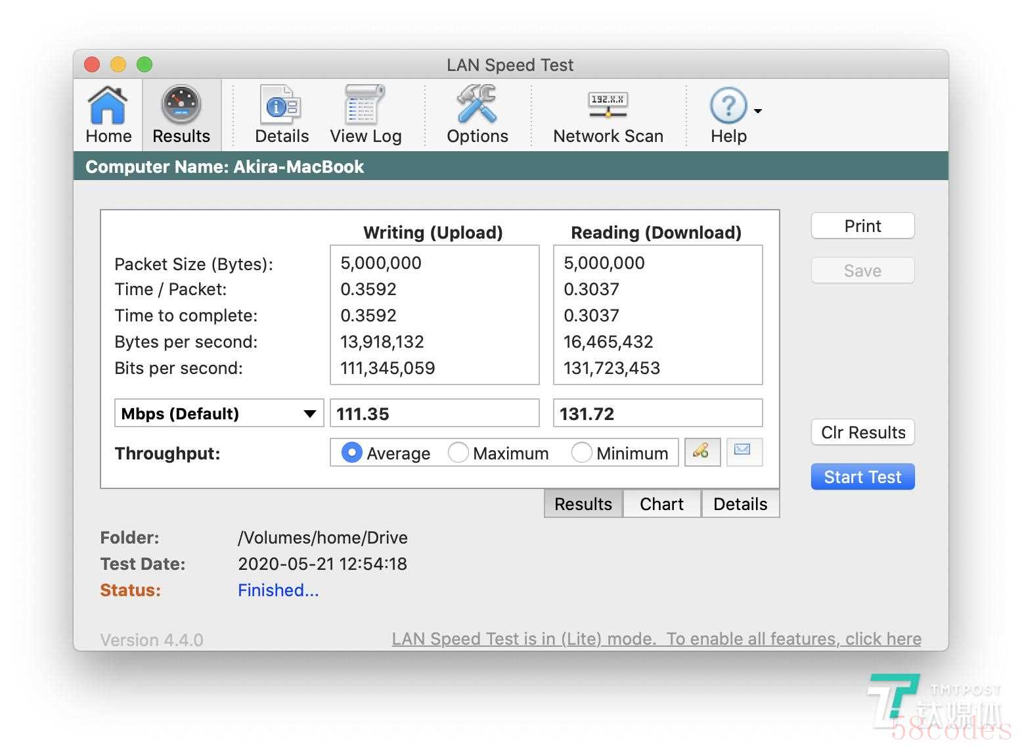Click the Clr Results button
Viewport: 1022px width, 748px height.
[x=862, y=432]
